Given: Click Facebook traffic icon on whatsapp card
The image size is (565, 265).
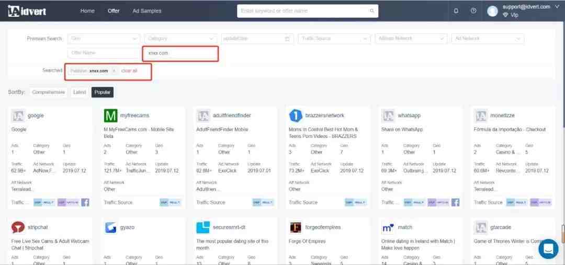Looking at the screenshot, I should coord(456,202).
